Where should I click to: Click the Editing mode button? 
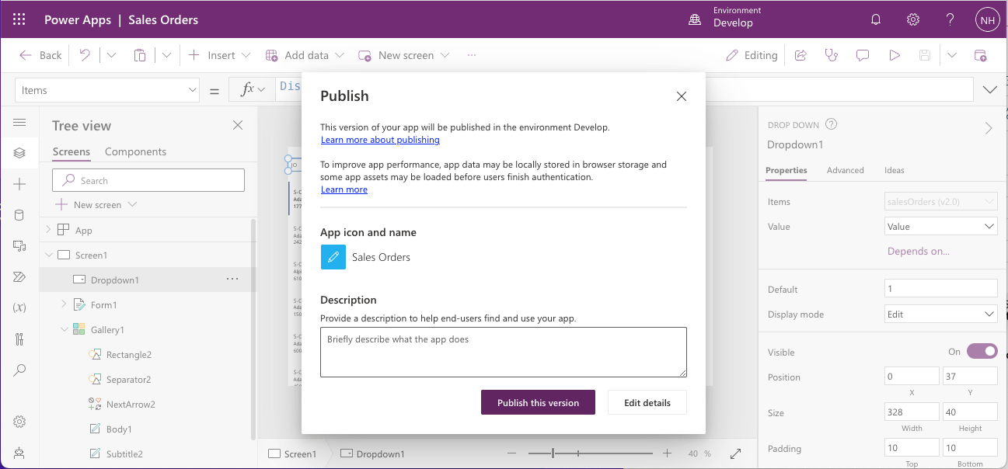point(752,55)
